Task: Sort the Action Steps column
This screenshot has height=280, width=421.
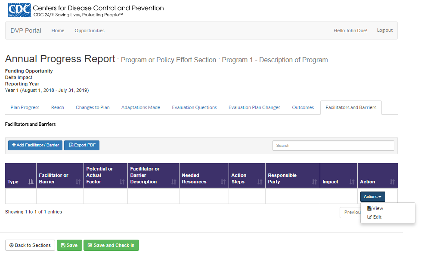Action: point(260,182)
